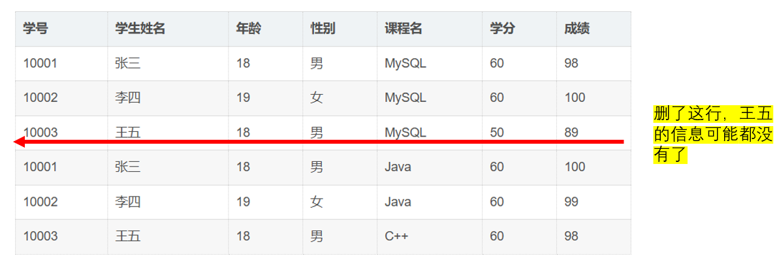
Task: Click age 18 in 张三's Java row
Action: [x=243, y=167]
